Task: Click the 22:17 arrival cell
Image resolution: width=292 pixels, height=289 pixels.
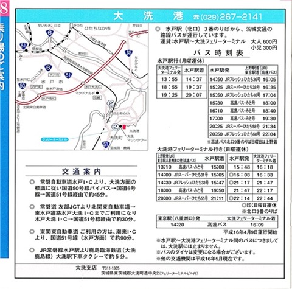Action: pyautogui.click(x=265, y=190)
